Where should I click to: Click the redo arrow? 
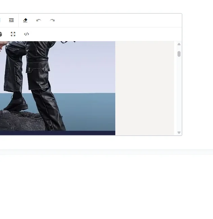point(52,20)
